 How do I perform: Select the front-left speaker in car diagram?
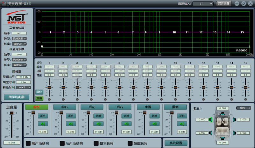210,120
